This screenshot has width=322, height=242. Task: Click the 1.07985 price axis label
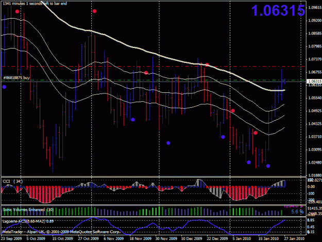point(315,46)
